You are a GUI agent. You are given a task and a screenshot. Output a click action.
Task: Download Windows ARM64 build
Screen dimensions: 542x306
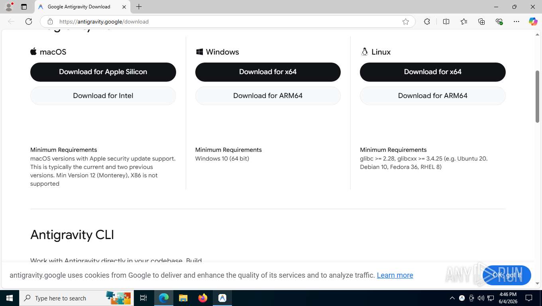pyautogui.click(x=268, y=96)
